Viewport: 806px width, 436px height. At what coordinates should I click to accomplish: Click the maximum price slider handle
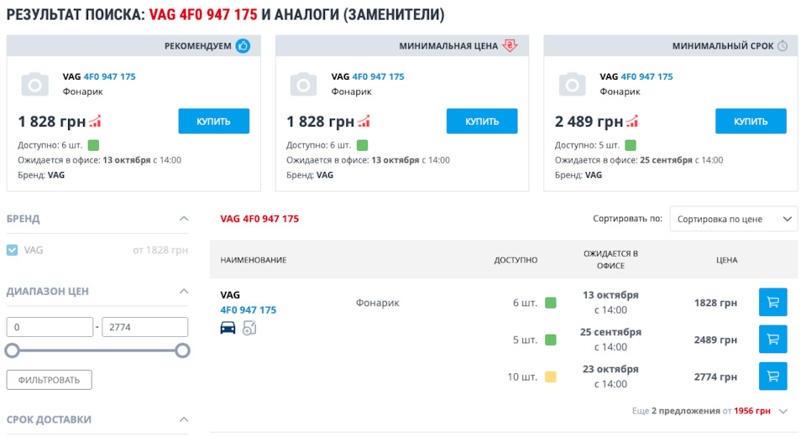click(x=182, y=350)
